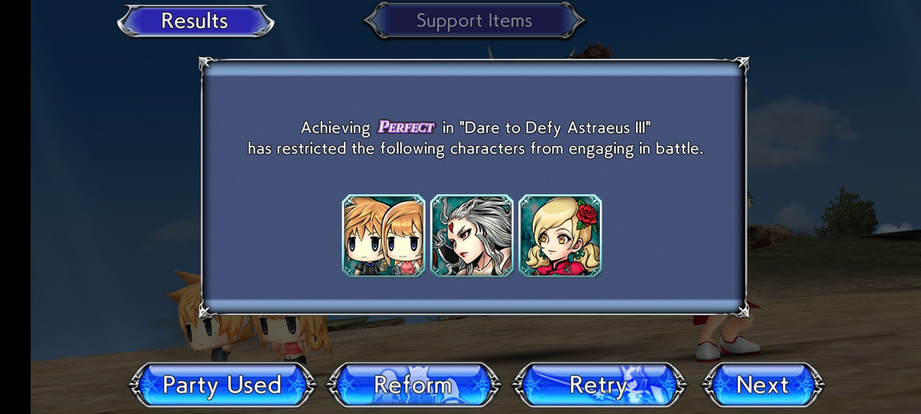Image resolution: width=921 pixels, height=414 pixels.
Task: Retry the battle
Action: pyautogui.click(x=599, y=385)
